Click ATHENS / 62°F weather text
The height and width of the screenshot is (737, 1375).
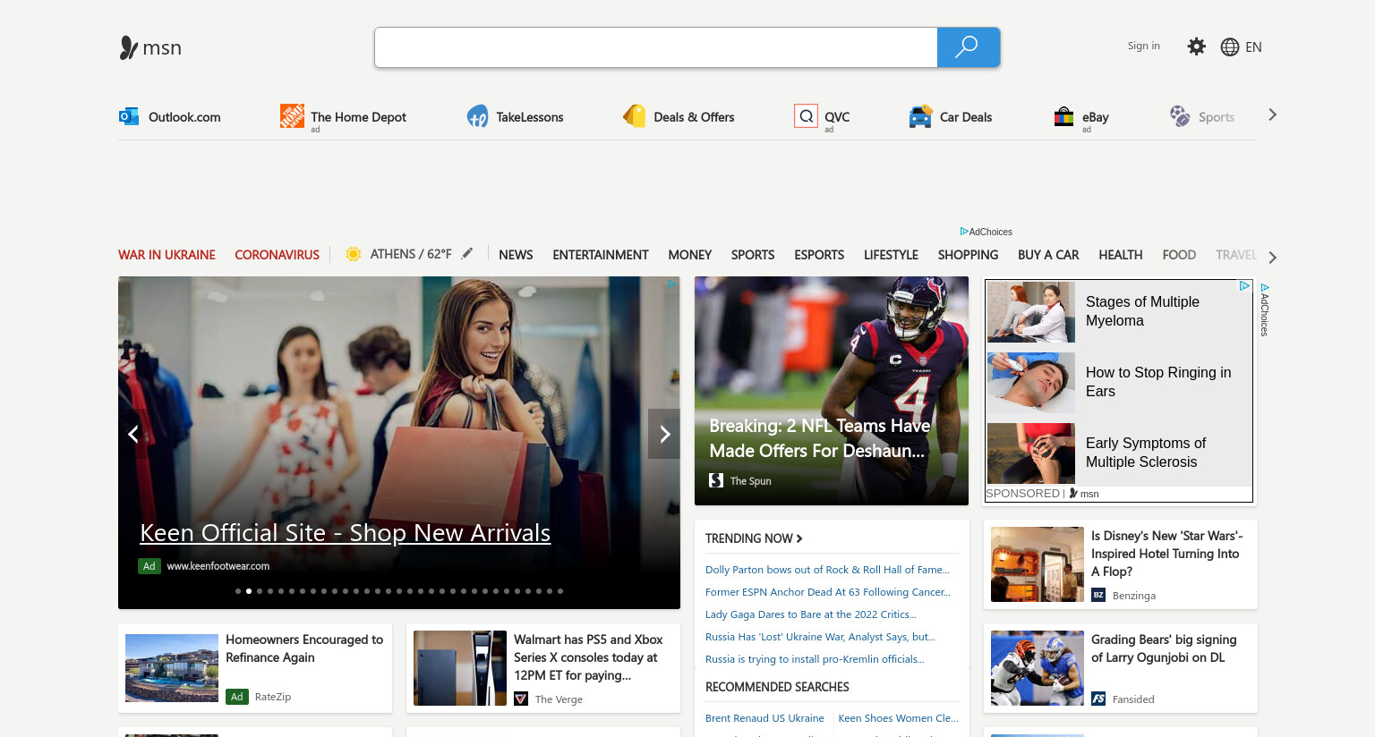(411, 254)
